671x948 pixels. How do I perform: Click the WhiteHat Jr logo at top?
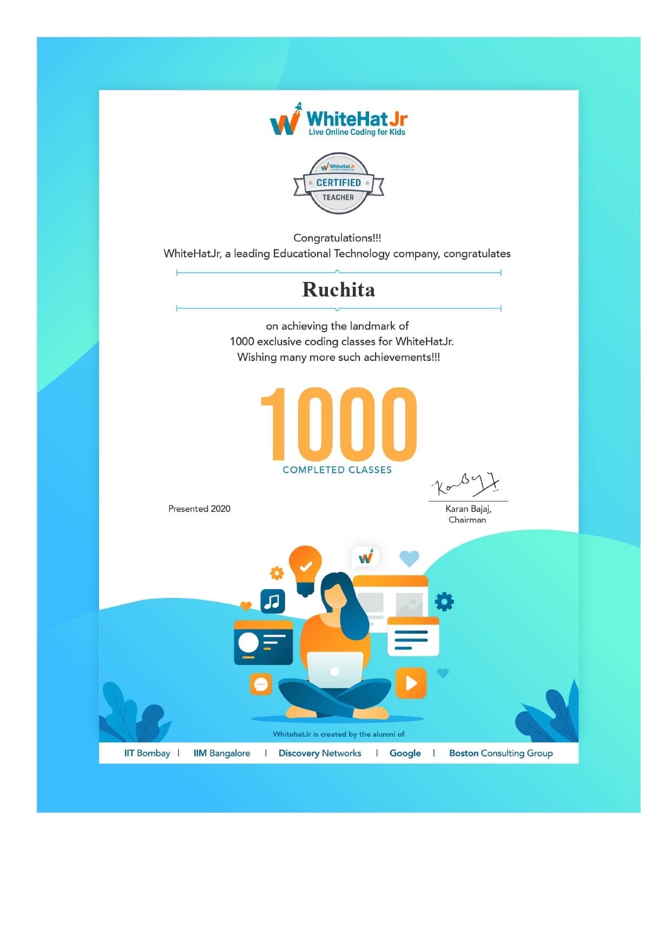(339, 119)
